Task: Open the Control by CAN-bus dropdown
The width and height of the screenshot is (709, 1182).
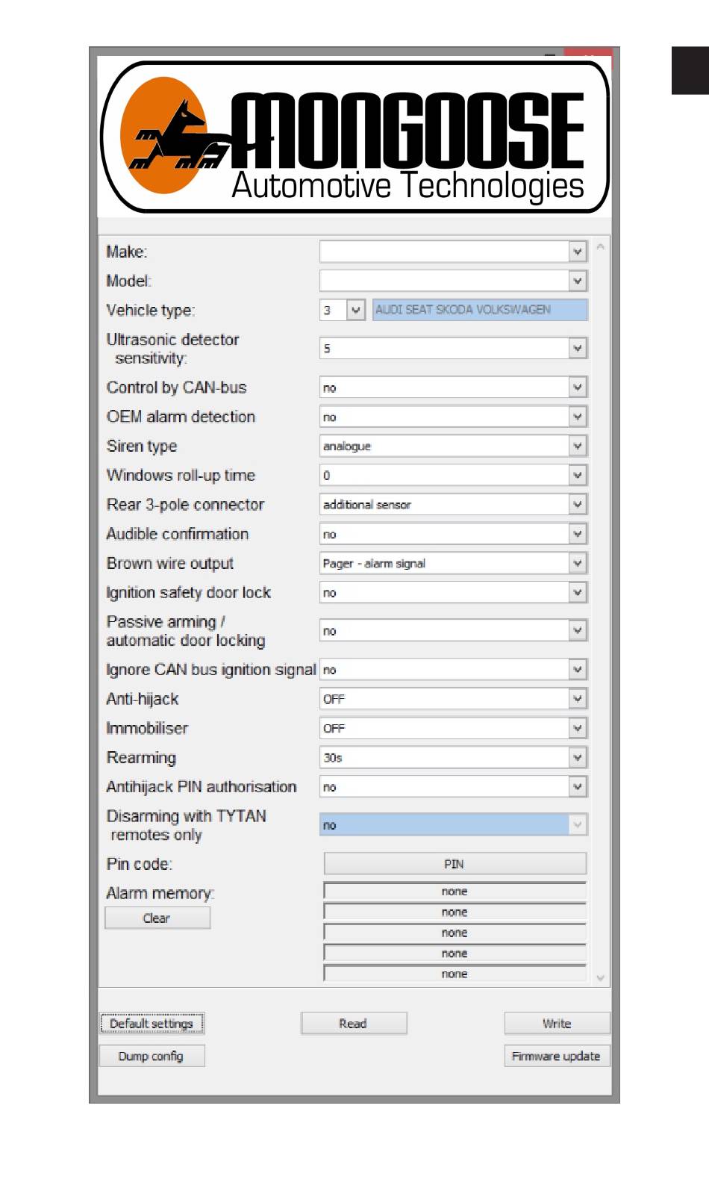Action: 453,388
